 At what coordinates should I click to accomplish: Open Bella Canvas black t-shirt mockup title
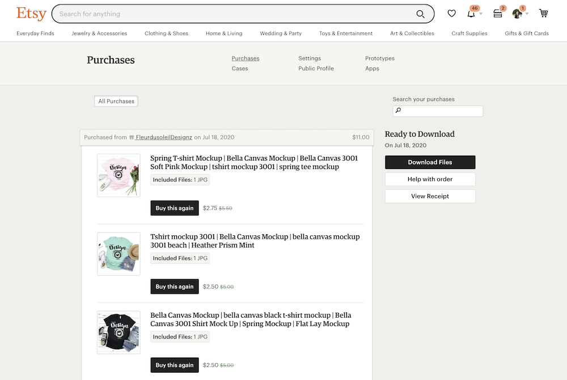[x=251, y=319]
